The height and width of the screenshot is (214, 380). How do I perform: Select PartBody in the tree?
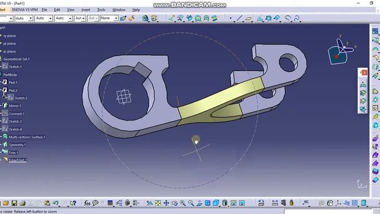tap(10, 75)
